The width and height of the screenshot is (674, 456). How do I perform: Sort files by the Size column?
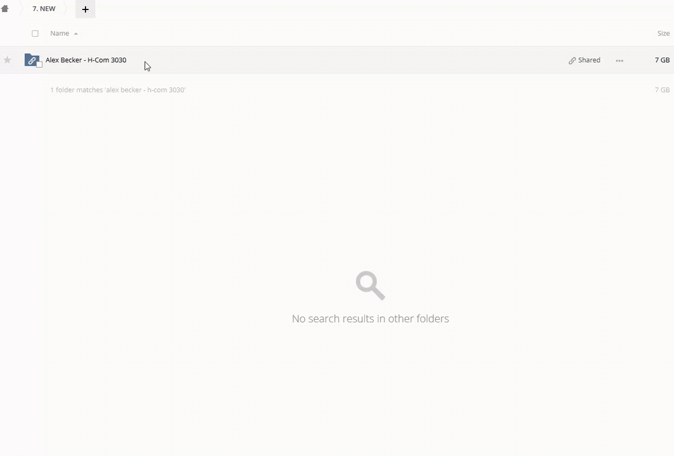(x=663, y=34)
